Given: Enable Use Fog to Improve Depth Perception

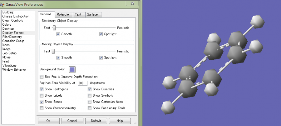Looking at the screenshot, I should 42,77.
